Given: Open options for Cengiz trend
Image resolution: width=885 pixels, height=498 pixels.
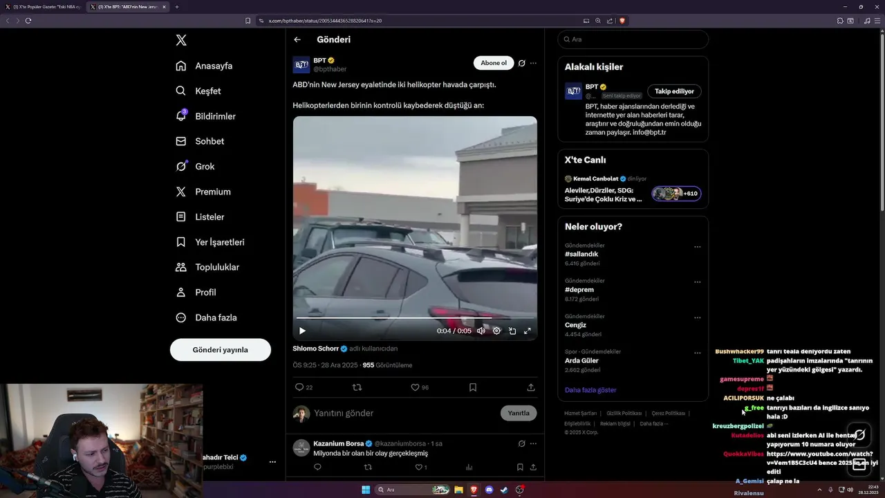Looking at the screenshot, I should [x=697, y=317].
